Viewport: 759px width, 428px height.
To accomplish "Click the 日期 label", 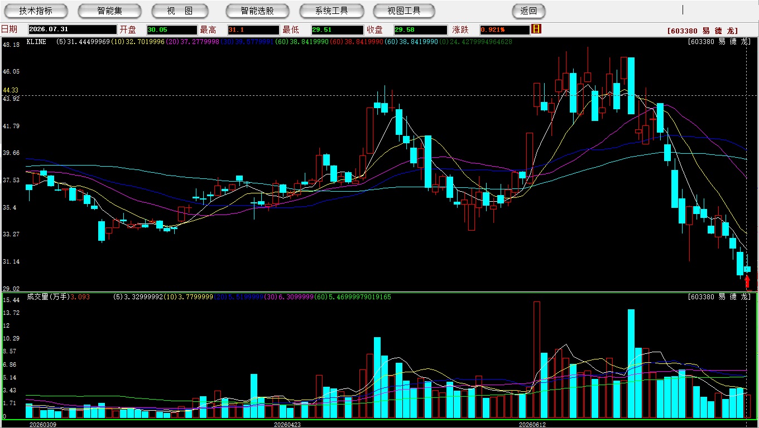I will pyautogui.click(x=9, y=30).
